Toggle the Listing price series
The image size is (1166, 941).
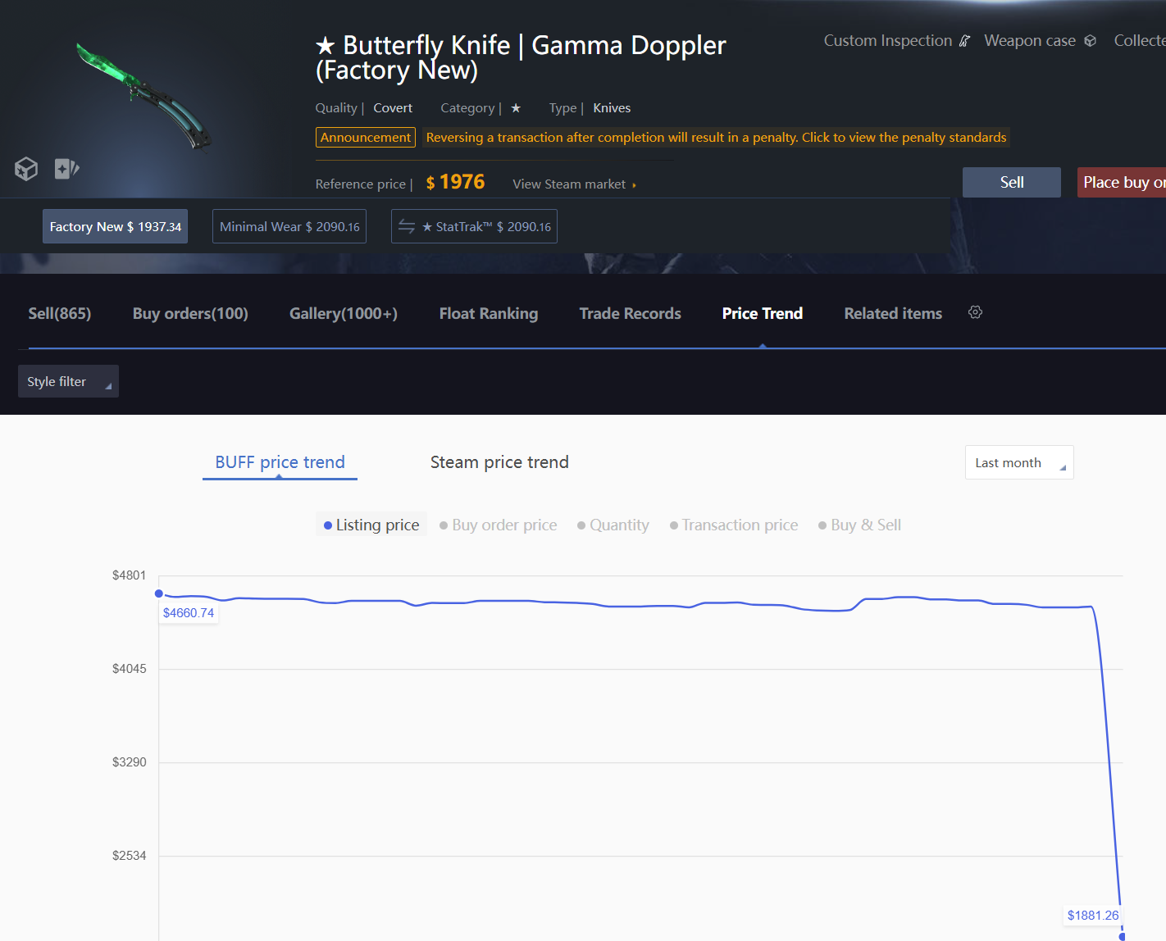pos(371,525)
